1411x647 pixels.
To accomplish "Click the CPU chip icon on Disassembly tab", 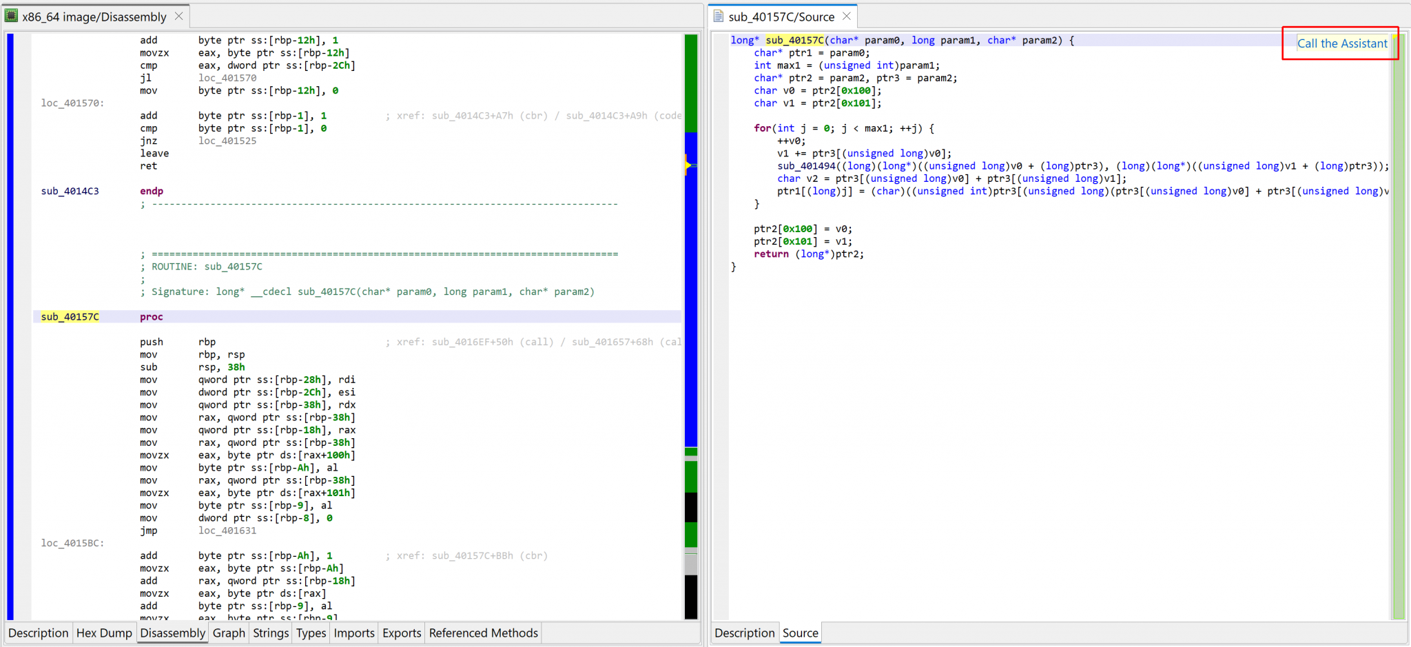I will click(12, 15).
